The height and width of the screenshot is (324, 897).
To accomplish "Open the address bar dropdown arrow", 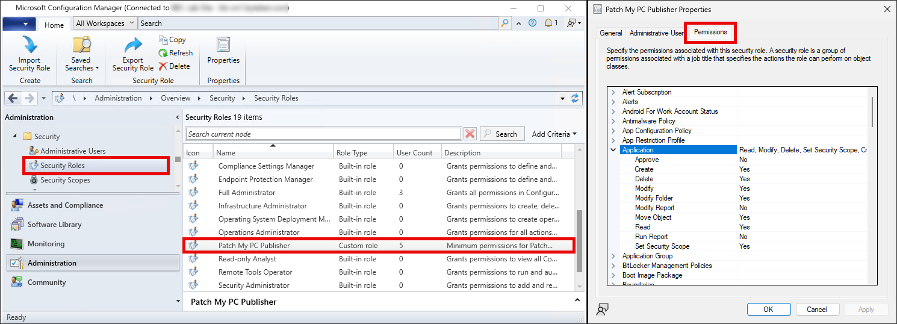I will (562, 98).
